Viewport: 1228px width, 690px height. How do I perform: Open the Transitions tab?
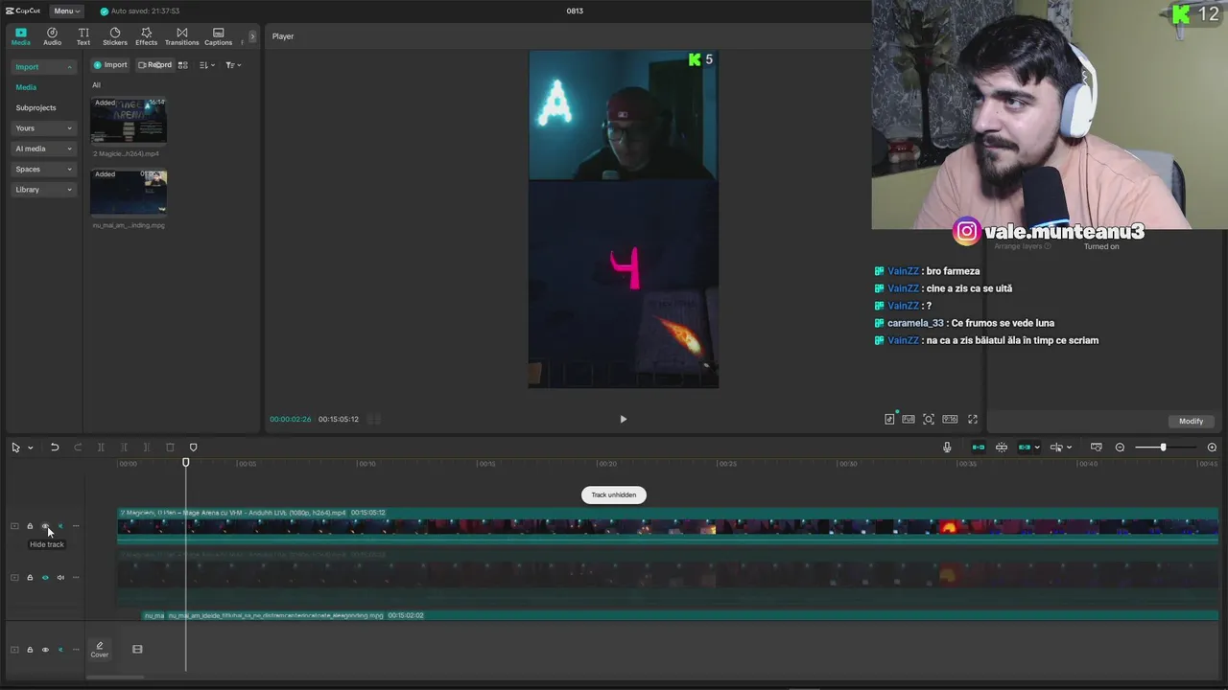181,36
